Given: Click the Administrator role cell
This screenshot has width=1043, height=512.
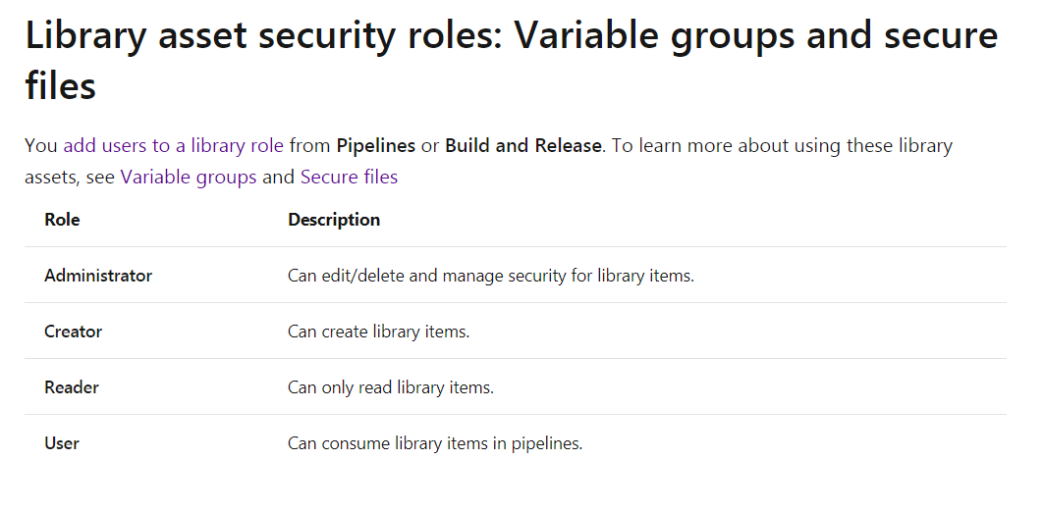Looking at the screenshot, I should tap(98, 276).
